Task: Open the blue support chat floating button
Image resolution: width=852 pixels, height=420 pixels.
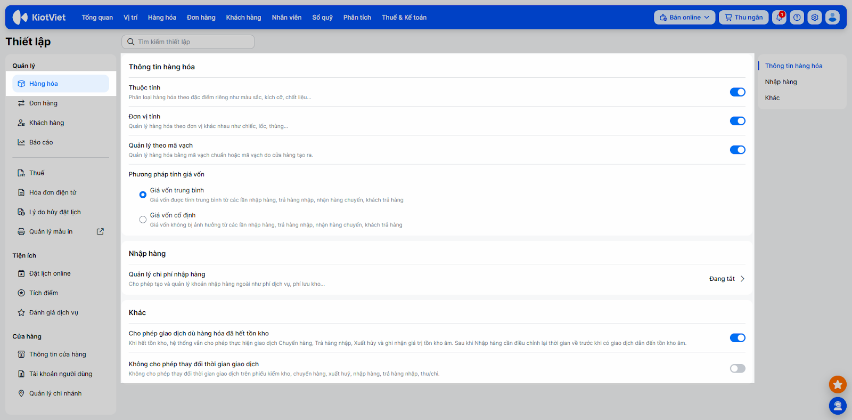Action: point(838,406)
